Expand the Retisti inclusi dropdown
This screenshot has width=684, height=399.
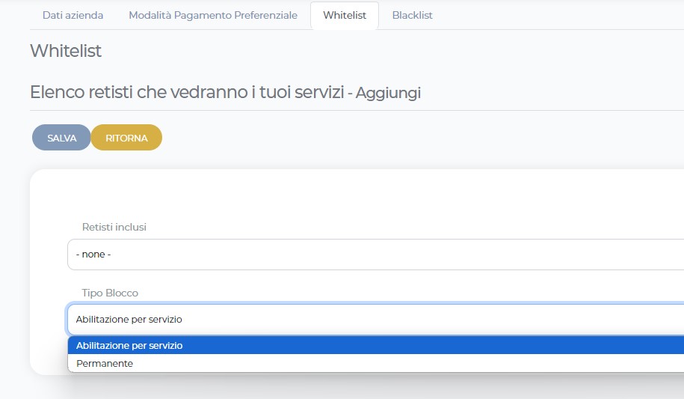pos(374,255)
